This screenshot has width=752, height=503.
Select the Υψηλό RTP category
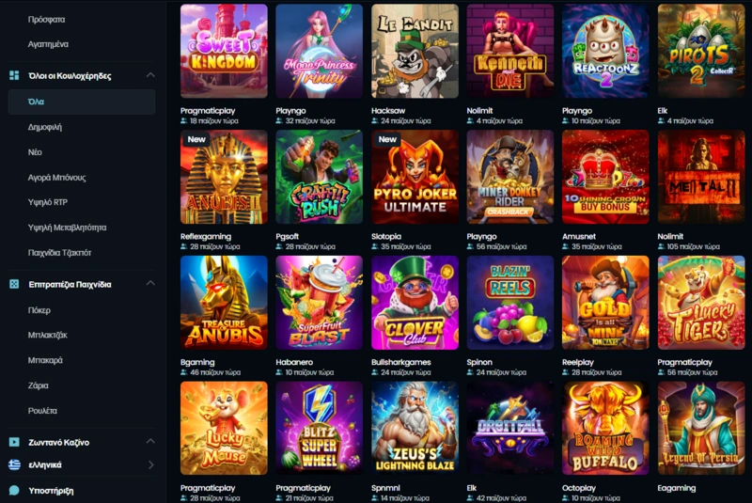coord(48,202)
